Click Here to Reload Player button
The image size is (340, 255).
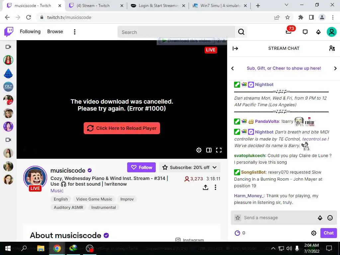click(122, 128)
